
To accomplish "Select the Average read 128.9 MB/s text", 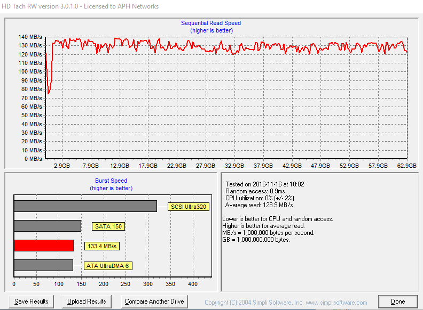I will [259, 205].
